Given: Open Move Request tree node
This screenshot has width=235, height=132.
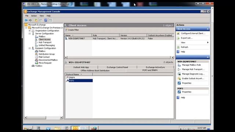Looking at the screenshot, I should pos(45,63).
